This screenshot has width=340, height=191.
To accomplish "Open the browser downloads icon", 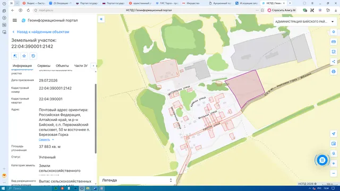I will [x=336, y=10].
